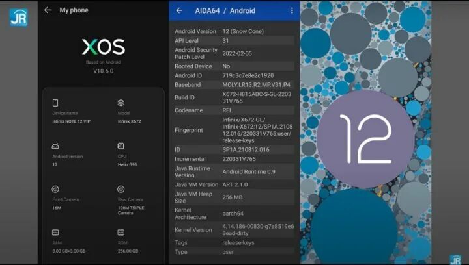
Task: Click the My phone title
Action: click(74, 10)
